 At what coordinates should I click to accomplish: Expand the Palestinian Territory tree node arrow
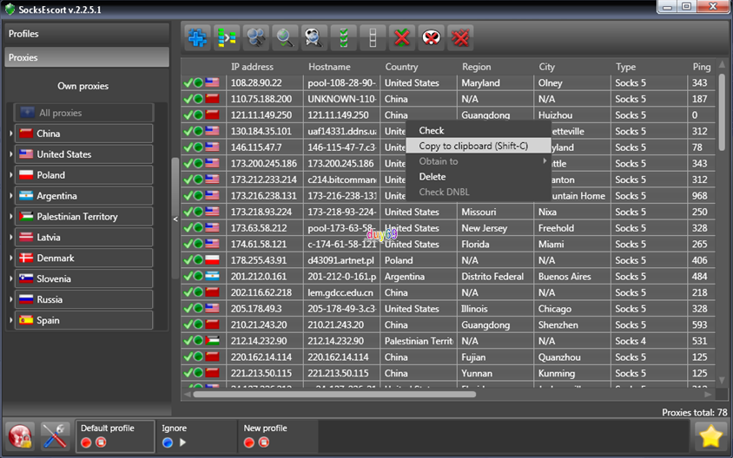(10, 217)
